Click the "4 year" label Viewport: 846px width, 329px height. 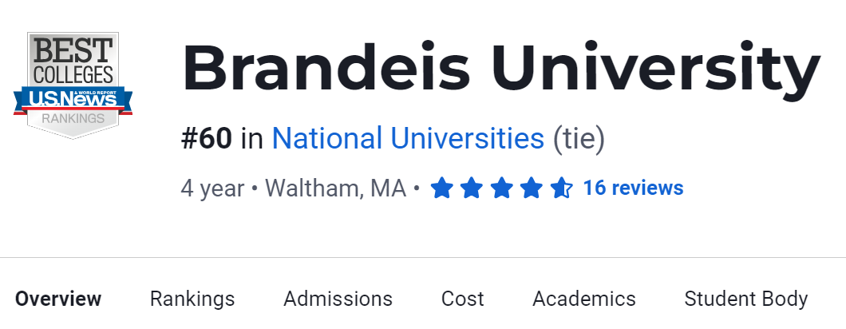point(212,188)
